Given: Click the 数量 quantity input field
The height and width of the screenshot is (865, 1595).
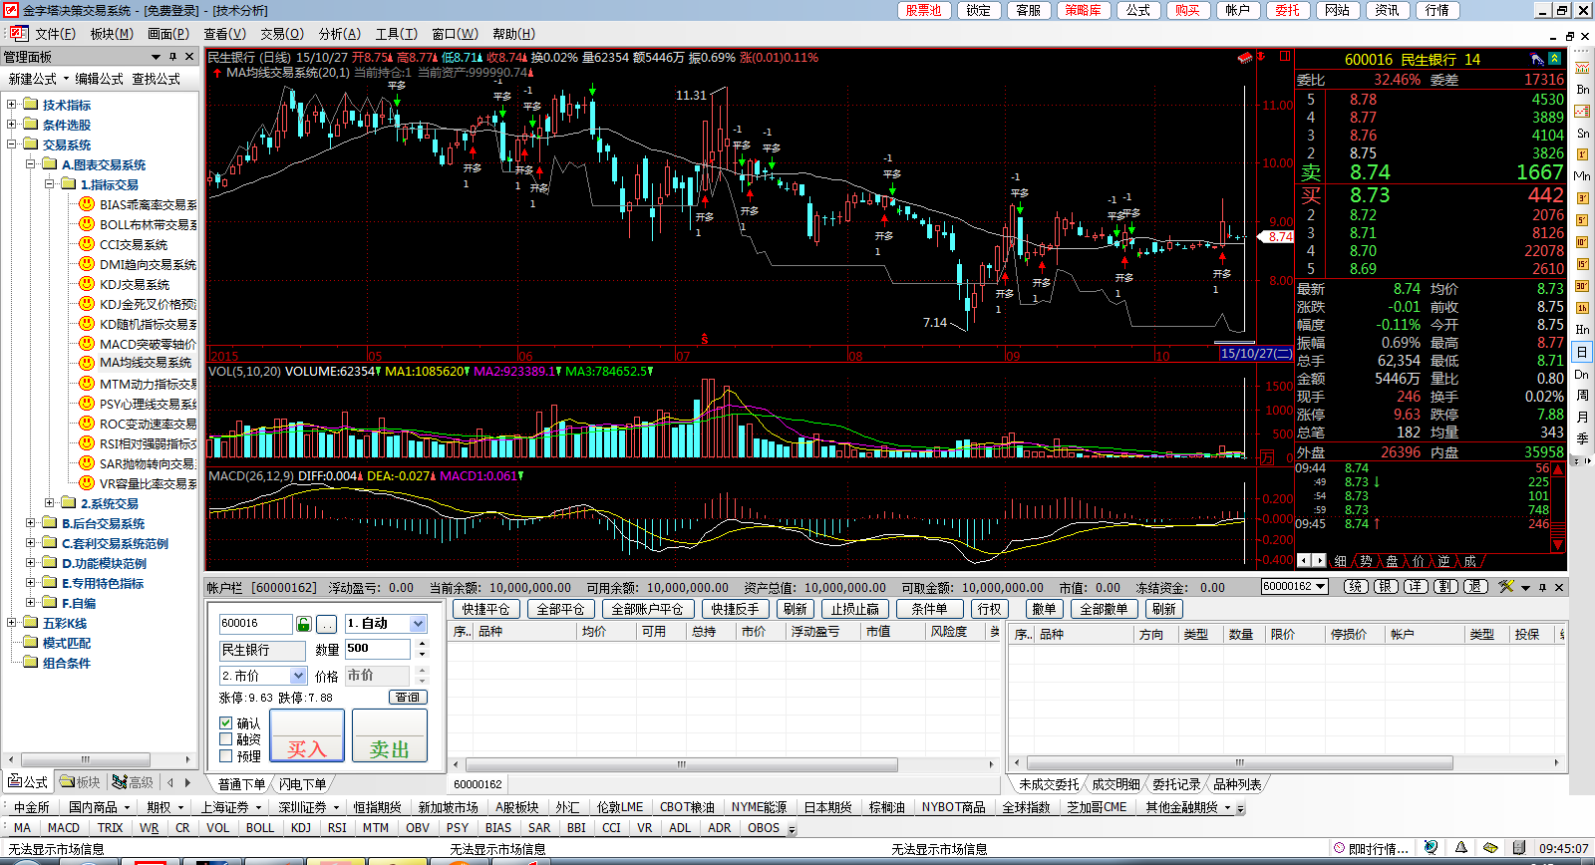Looking at the screenshot, I should (377, 649).
